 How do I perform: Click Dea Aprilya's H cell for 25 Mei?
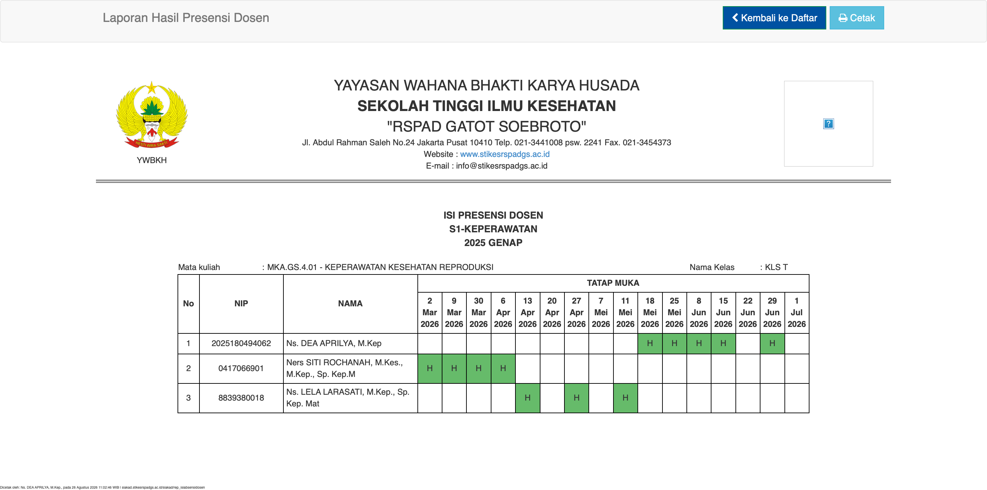point(674,344)
